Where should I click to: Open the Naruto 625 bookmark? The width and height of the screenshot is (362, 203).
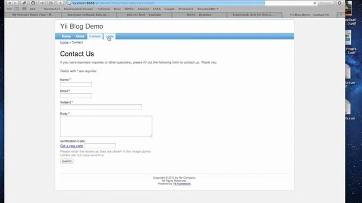coord(51,9)
